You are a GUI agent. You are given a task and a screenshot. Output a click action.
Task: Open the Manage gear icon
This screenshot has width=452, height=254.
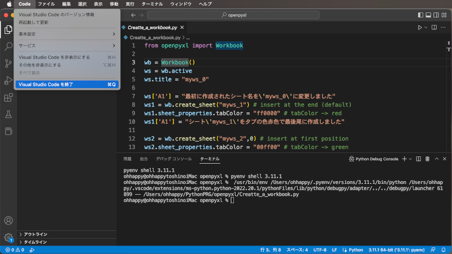[8, 237]
